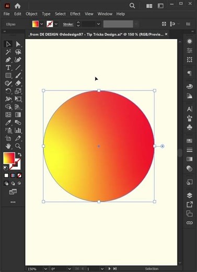Click the toolbar gradient Fill swatch
Viewport: 197px width, 272px height.
pos(9,158)
